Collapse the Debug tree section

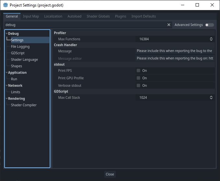(6, 33)
